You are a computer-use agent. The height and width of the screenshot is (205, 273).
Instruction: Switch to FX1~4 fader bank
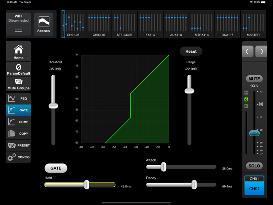pyautogui.click(x=150, y=24)
